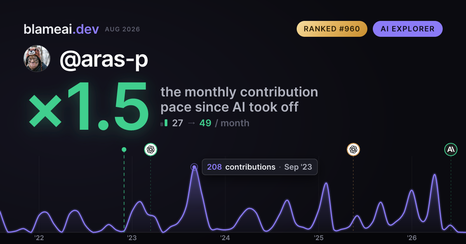Click the AUG 2026 date label
The image size is (466, 244).
coord(122,29)
